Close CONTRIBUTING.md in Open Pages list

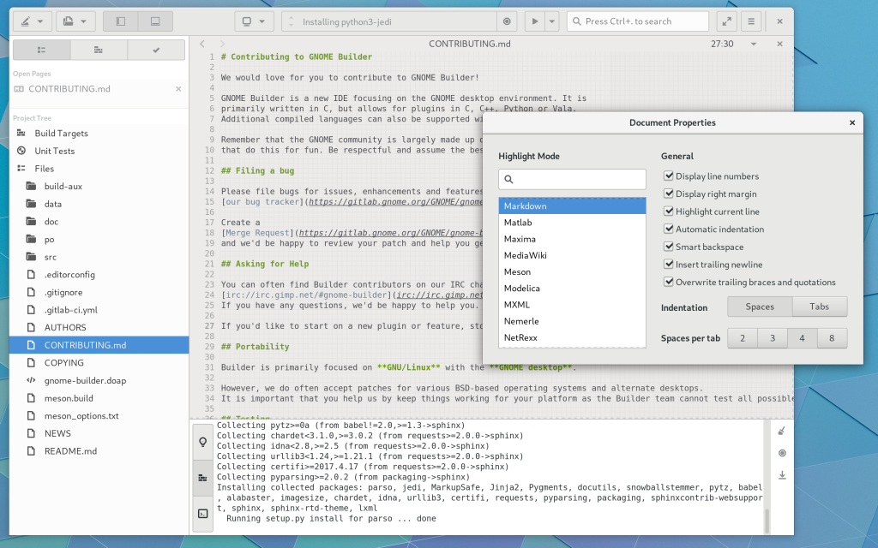(x=178, y=89)
